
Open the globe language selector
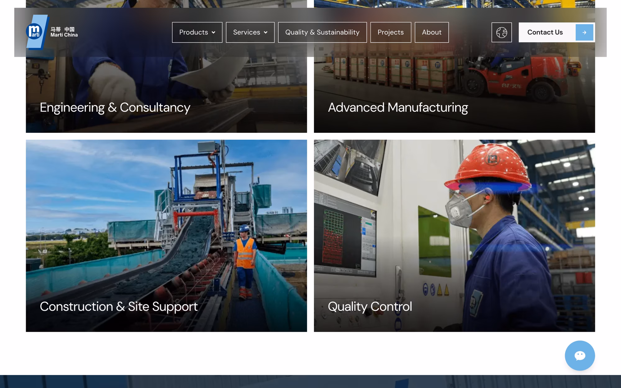click(x=501, y=32)
